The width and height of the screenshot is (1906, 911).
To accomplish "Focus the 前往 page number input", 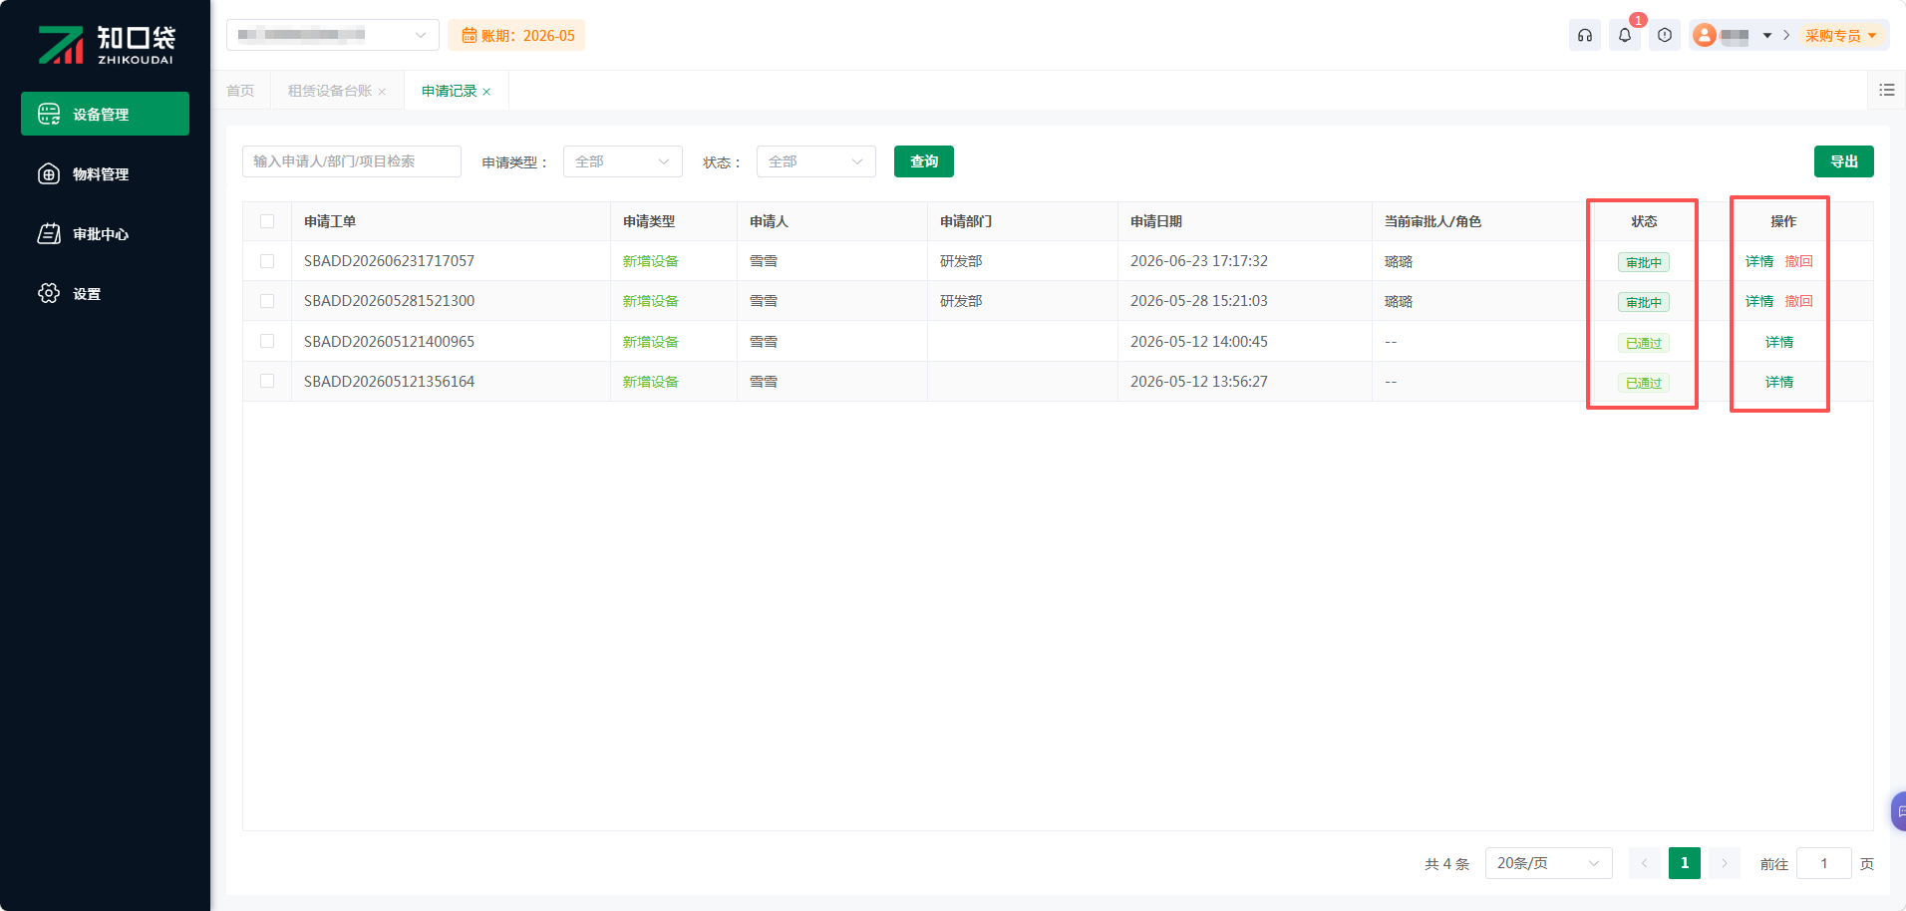I will click(x=1824, y=863).
